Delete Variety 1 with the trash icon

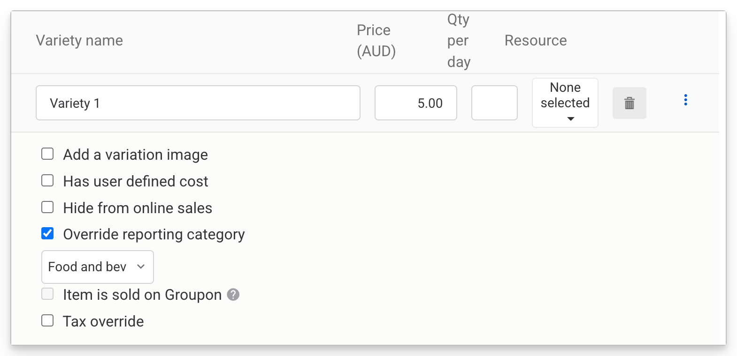[629, 103]
